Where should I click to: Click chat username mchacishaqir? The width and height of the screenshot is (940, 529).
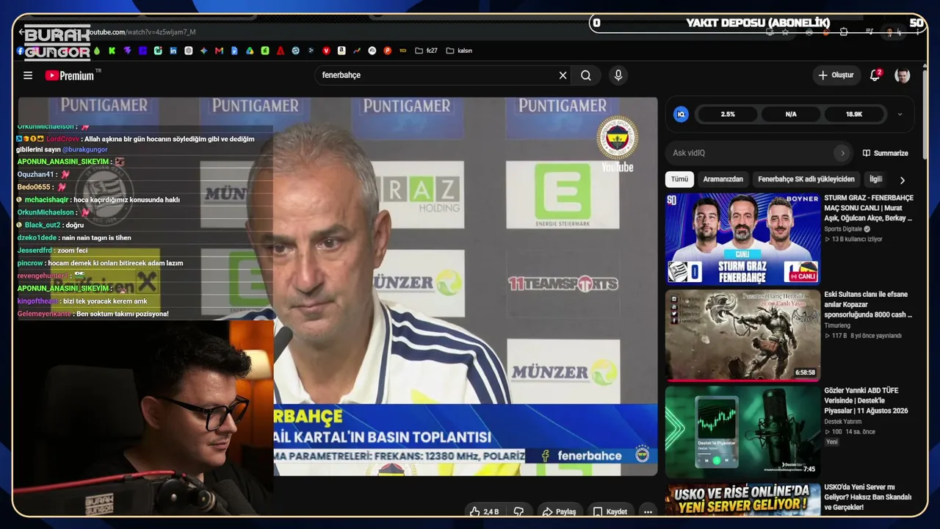tap(46, 200)
